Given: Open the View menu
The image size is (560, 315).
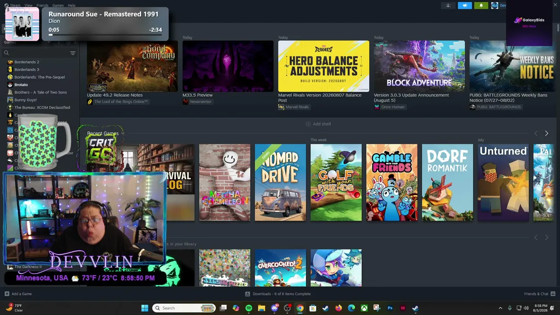Looking at the screenshot, I should pos(28,5).
